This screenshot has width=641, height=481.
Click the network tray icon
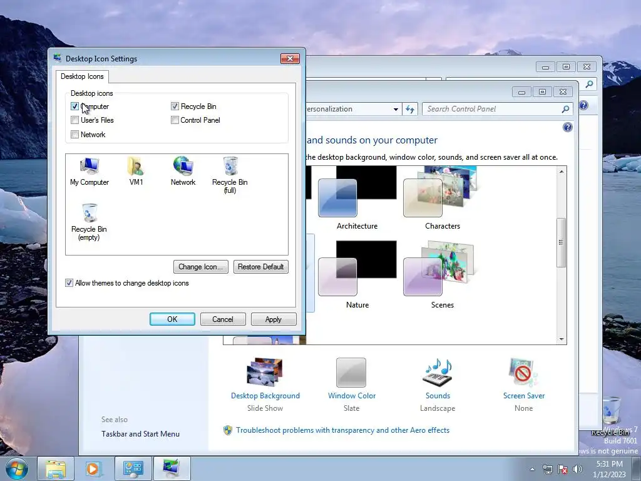click(x=547, y=470)
